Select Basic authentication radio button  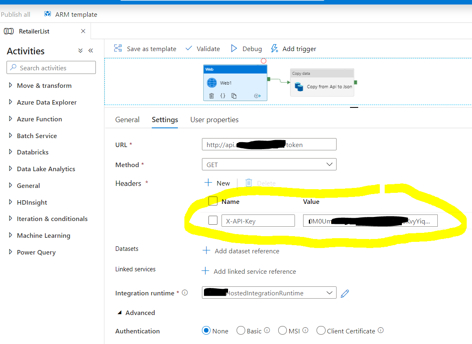coord(241,331)
